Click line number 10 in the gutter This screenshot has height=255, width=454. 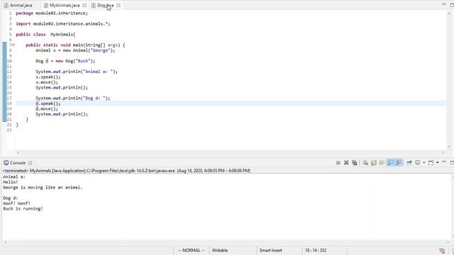[x=9, y=61]
